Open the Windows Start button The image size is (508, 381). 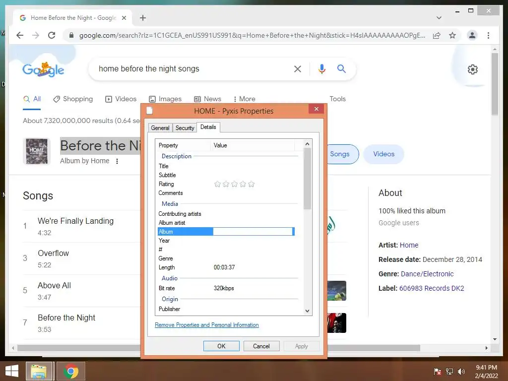(12, 371)
